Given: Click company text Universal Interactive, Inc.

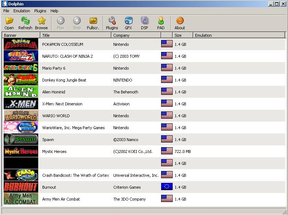Looking at the screenshot, I should coord(136,175).
